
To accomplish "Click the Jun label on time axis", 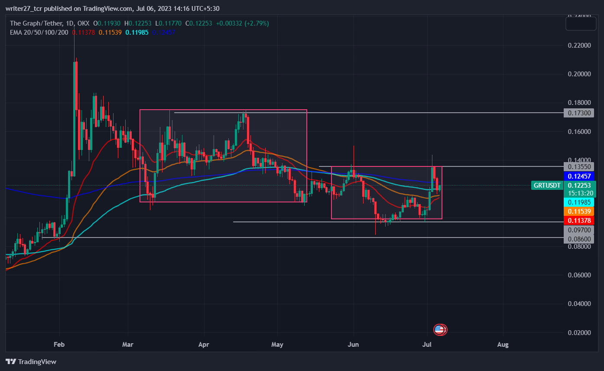I will 354,345.
